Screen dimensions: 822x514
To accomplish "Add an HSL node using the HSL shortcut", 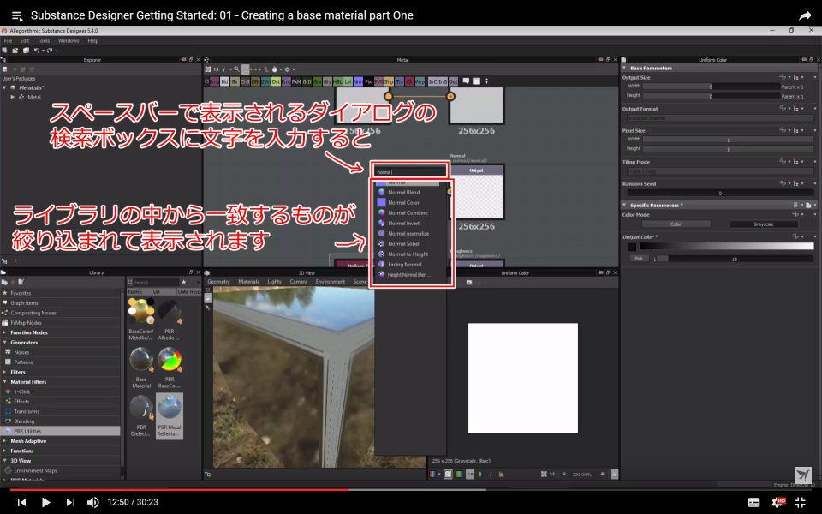I will coord(337,81).
